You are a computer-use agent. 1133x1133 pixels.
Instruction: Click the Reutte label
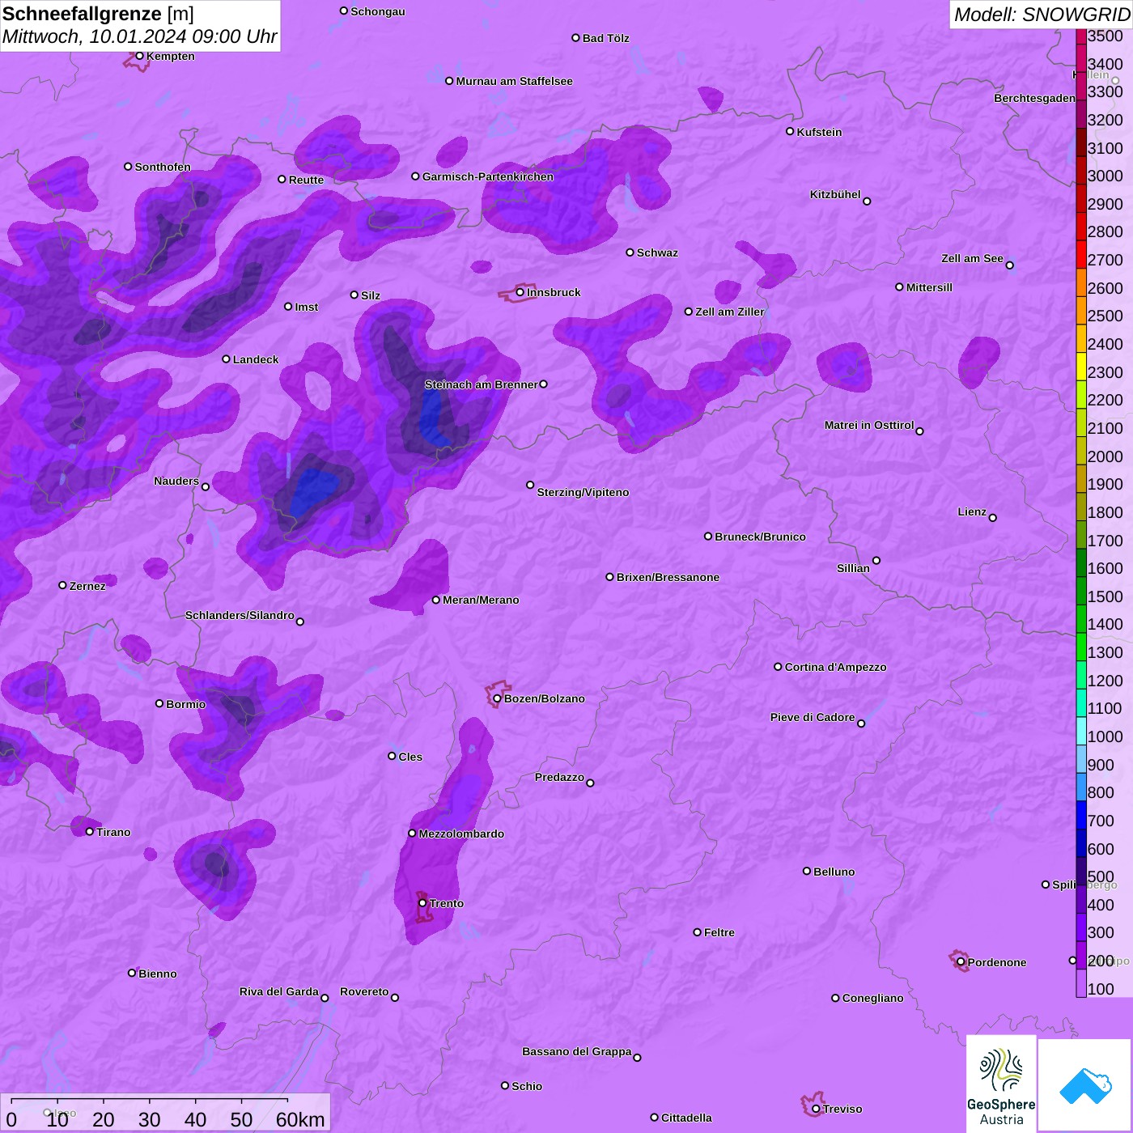306,180
